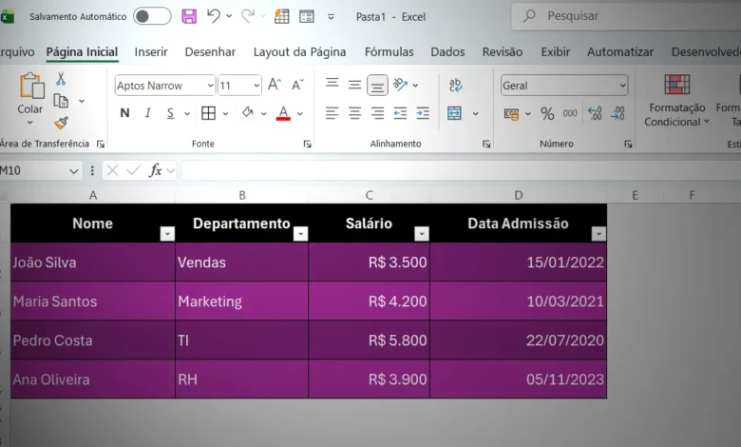
Task: Click the table grid icon in quick access toolbar
Action: [x=281, y=16]
